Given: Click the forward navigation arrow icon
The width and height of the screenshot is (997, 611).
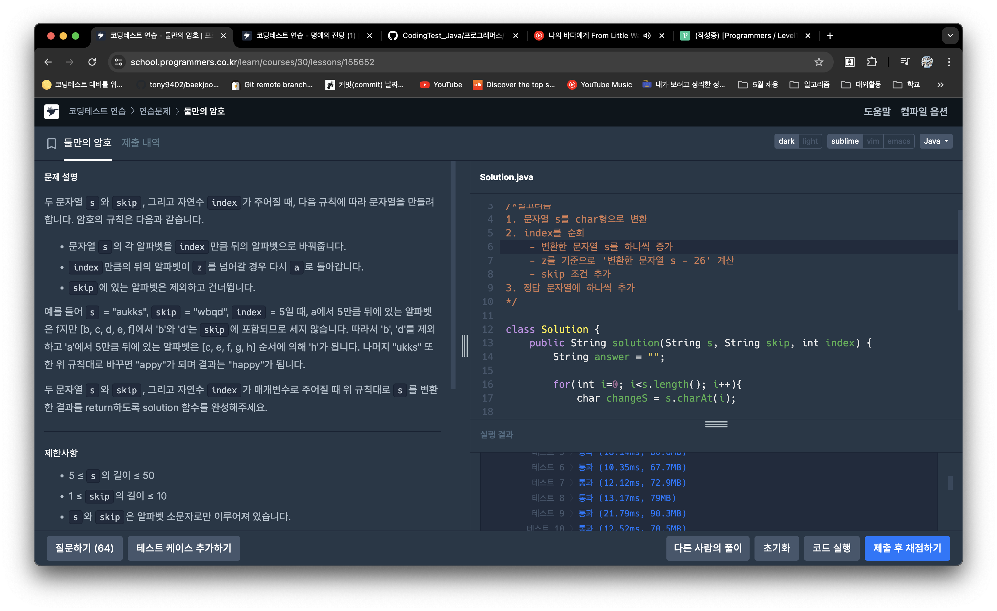Looking at the screenshot, I should [68, 62].
